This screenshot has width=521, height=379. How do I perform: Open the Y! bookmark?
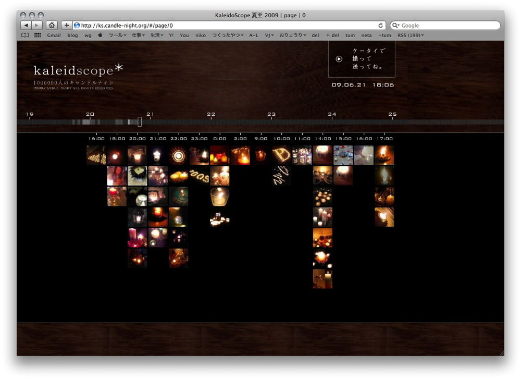171,35
